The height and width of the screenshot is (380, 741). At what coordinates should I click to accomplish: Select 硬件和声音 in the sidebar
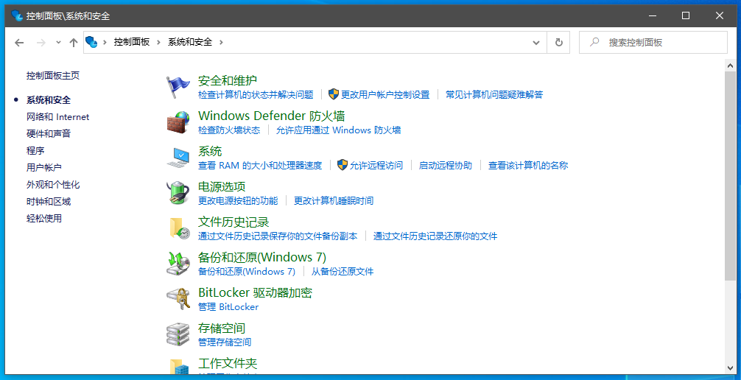49,134
